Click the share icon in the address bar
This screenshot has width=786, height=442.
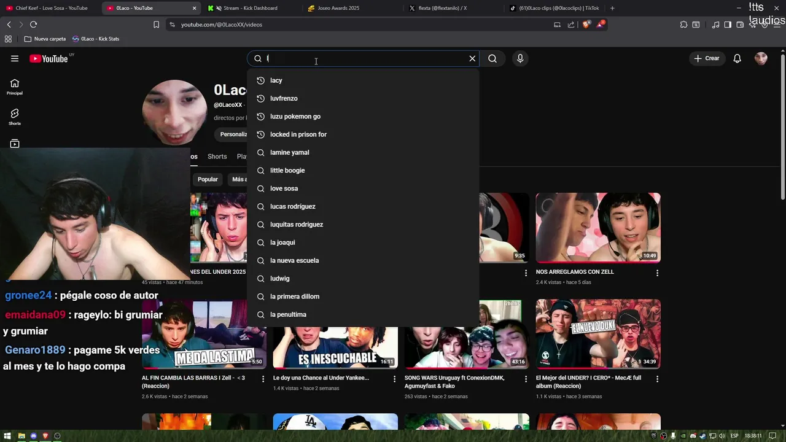571,25
